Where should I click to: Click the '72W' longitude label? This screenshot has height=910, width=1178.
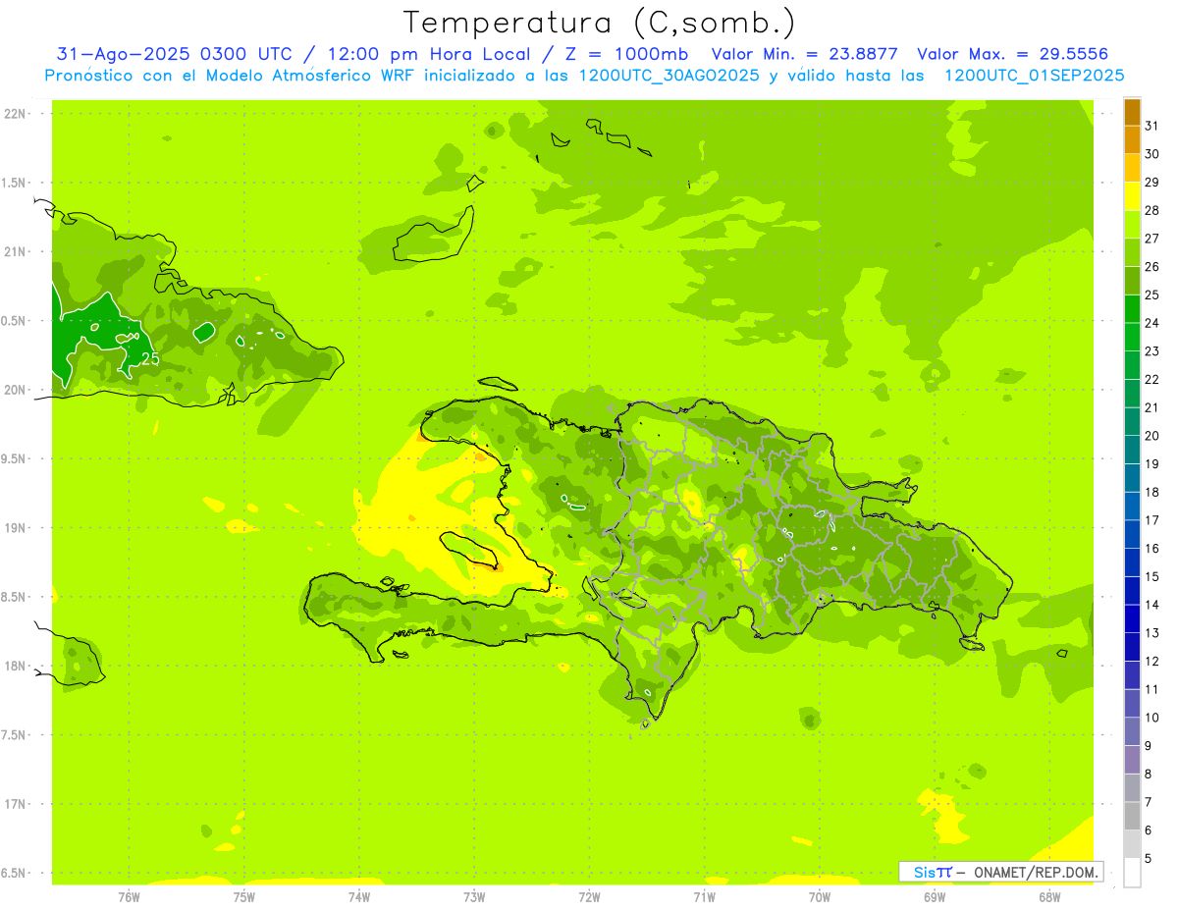click(589, 897)
